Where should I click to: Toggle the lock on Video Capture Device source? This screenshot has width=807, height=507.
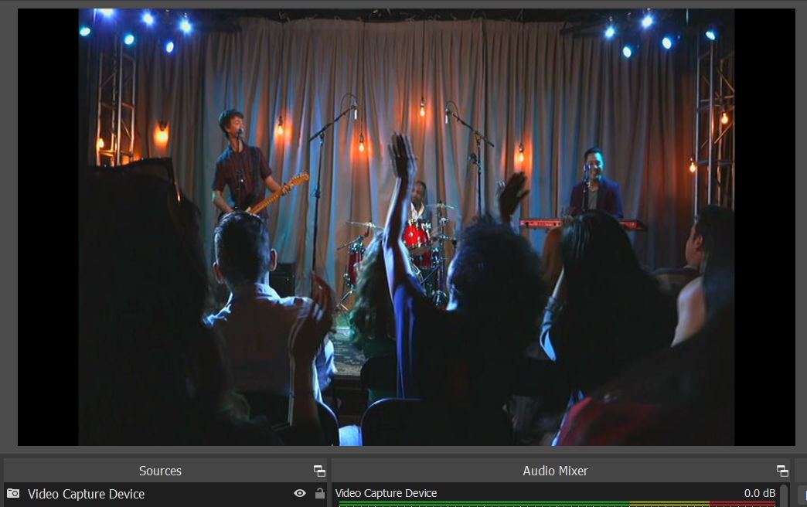[x=319, y=494]
